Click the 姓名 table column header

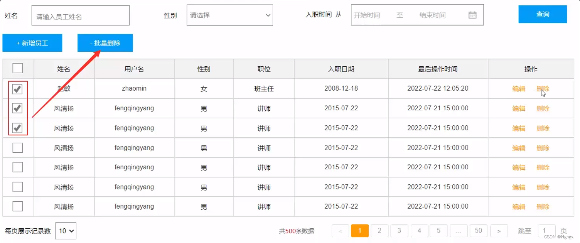pyautogui.click(x=64, y=69)
